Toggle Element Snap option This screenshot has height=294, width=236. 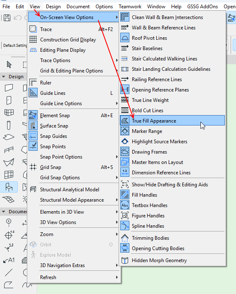tap(74, 115)
